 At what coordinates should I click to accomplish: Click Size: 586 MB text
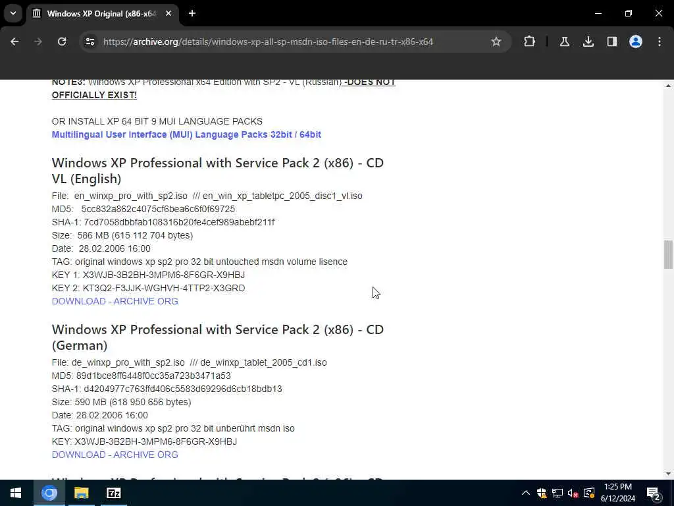pyautogui.click(x=122, y=235)
